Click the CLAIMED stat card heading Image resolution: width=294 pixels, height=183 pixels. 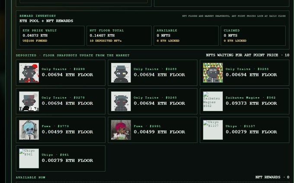click(232, 30)
